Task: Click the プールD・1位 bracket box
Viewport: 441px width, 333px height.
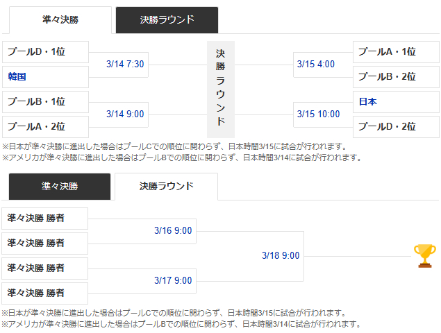Action: tap(46, 52)
